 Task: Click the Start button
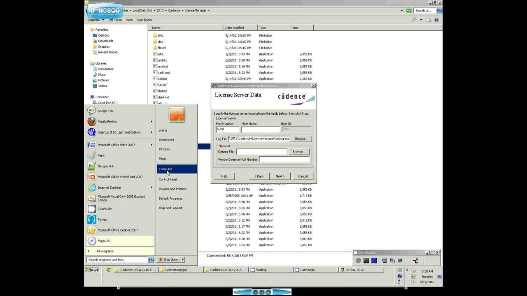click(x=92, y=270)
